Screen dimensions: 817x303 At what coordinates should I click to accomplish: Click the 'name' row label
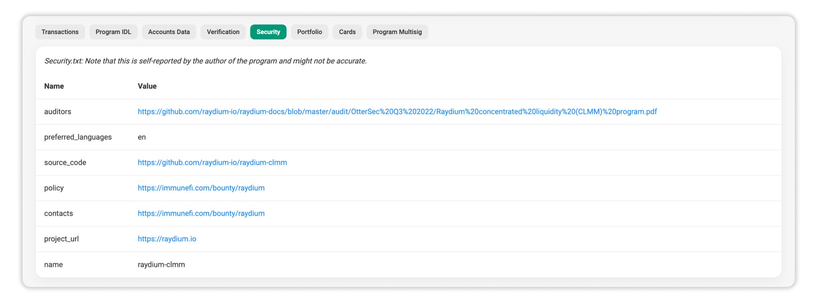[x=53, y=265]
